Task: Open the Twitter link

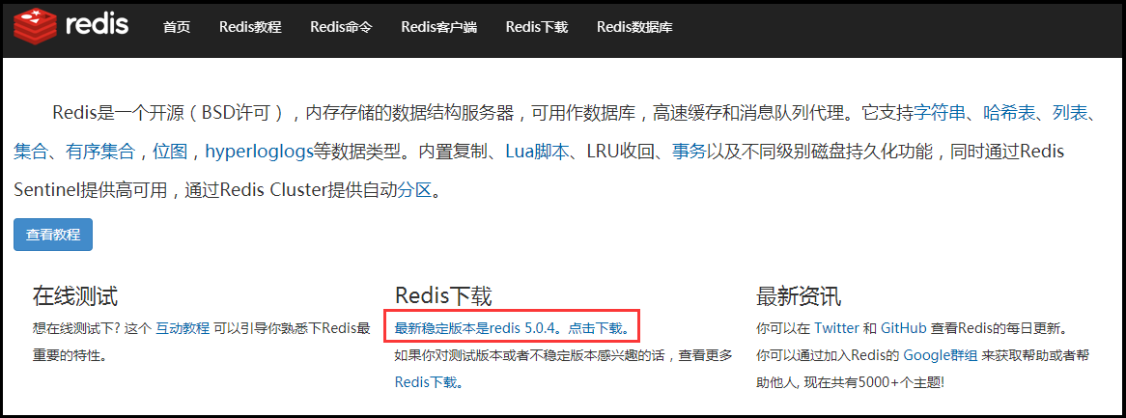Action: coord(836,328)
